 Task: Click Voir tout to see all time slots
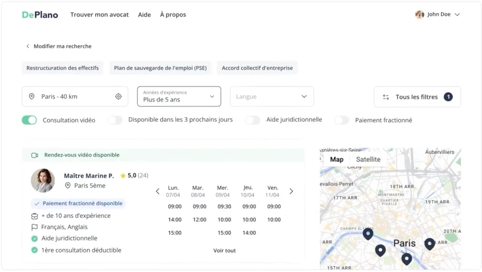pos(224,251)
